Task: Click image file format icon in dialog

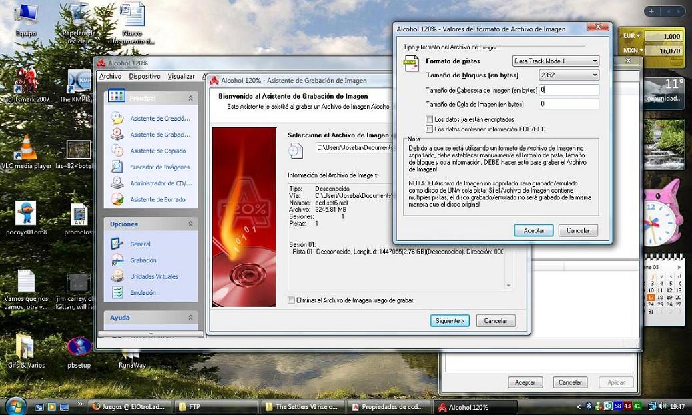Action: (411, 63)
